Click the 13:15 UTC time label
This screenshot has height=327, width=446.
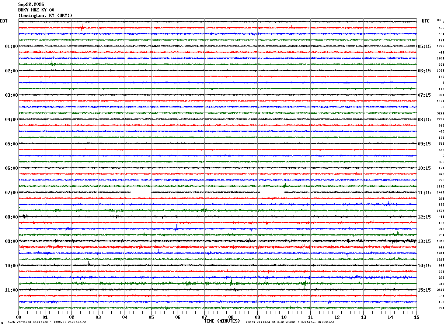click(424, 241)
